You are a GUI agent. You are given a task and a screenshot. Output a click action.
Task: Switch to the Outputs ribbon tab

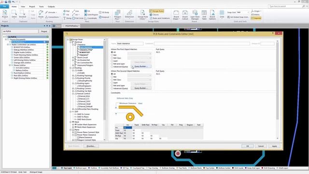51,6
